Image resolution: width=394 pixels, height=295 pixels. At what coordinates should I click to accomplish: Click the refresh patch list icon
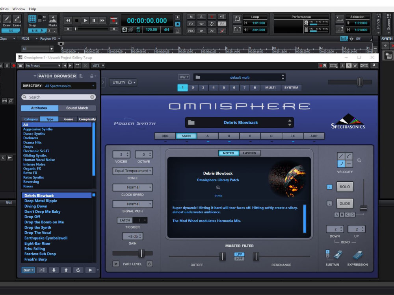78,270
